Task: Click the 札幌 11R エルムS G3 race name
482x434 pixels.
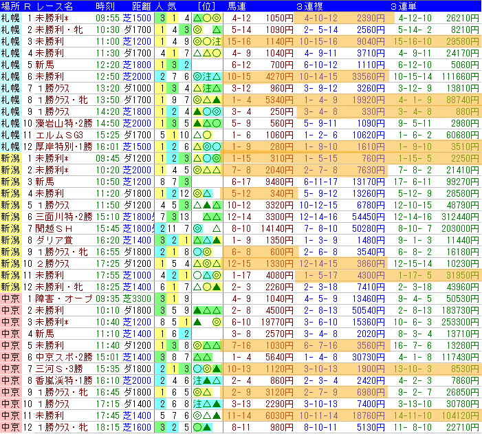Action: (59, 135)
